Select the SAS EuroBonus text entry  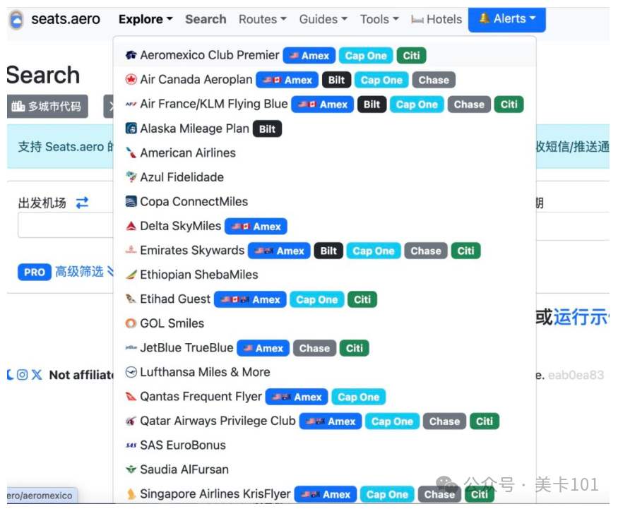click(183, 445)
